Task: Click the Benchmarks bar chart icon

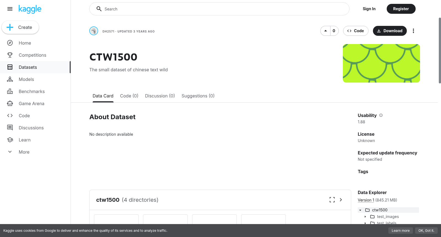Action: (x=10, y=91)
